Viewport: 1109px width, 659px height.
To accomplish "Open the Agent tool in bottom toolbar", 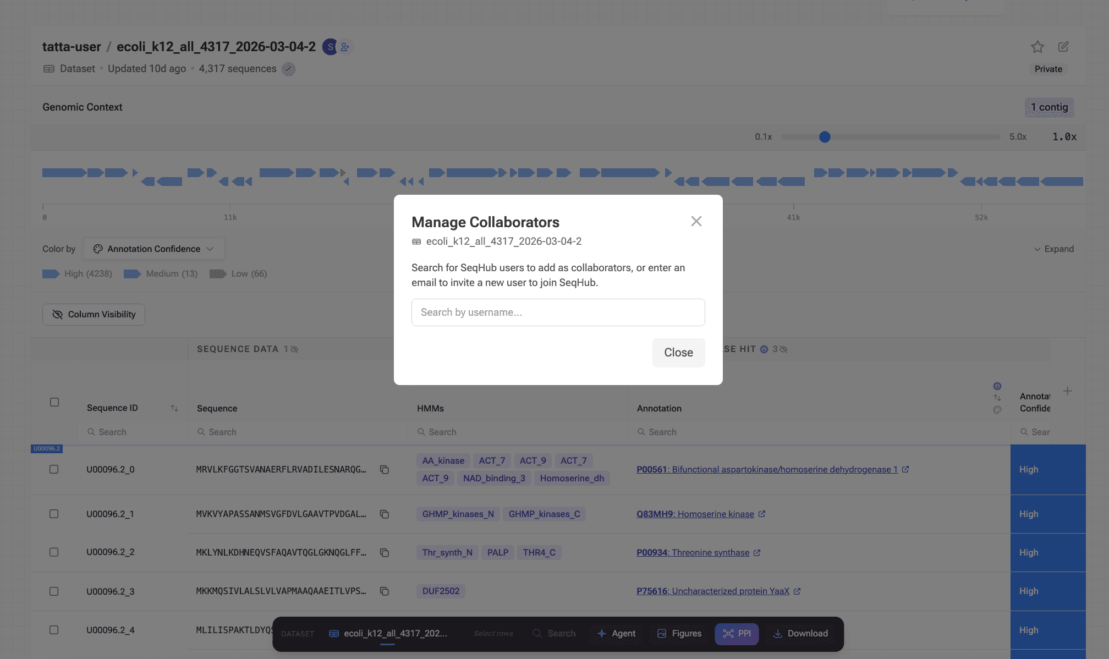I will [616, 634].
